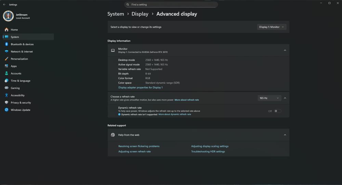Click the Privacy & security shield icon
The width and height of the screenshot is (342, 185).
(x=6, y=102)
